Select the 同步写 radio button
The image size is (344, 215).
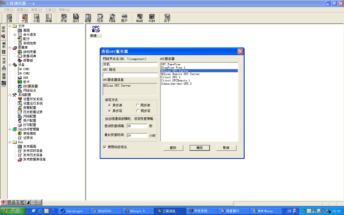click(x=138, y=111)
